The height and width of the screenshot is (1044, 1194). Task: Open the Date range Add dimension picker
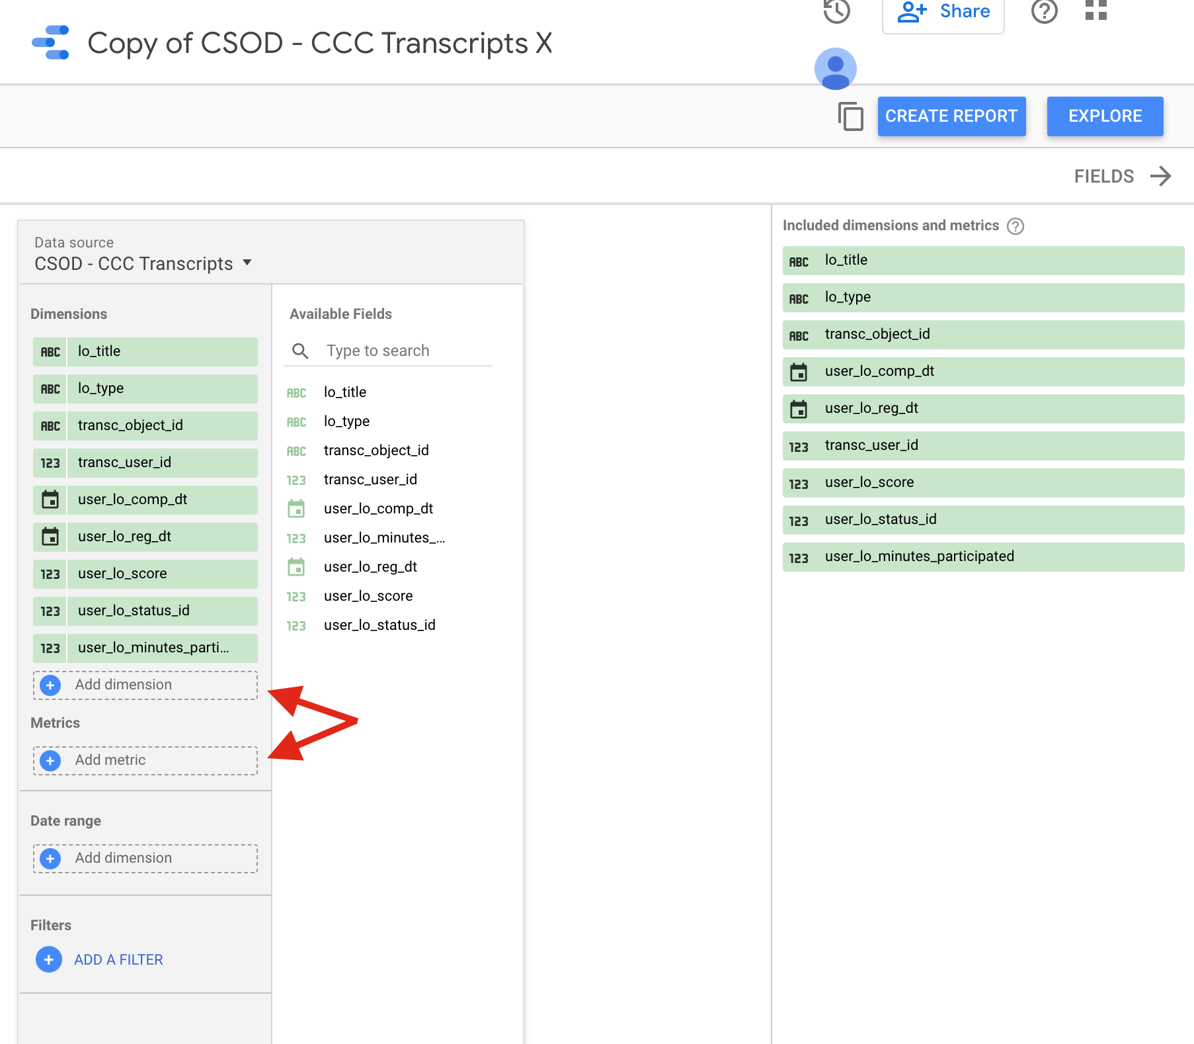(x=145, y=858)
